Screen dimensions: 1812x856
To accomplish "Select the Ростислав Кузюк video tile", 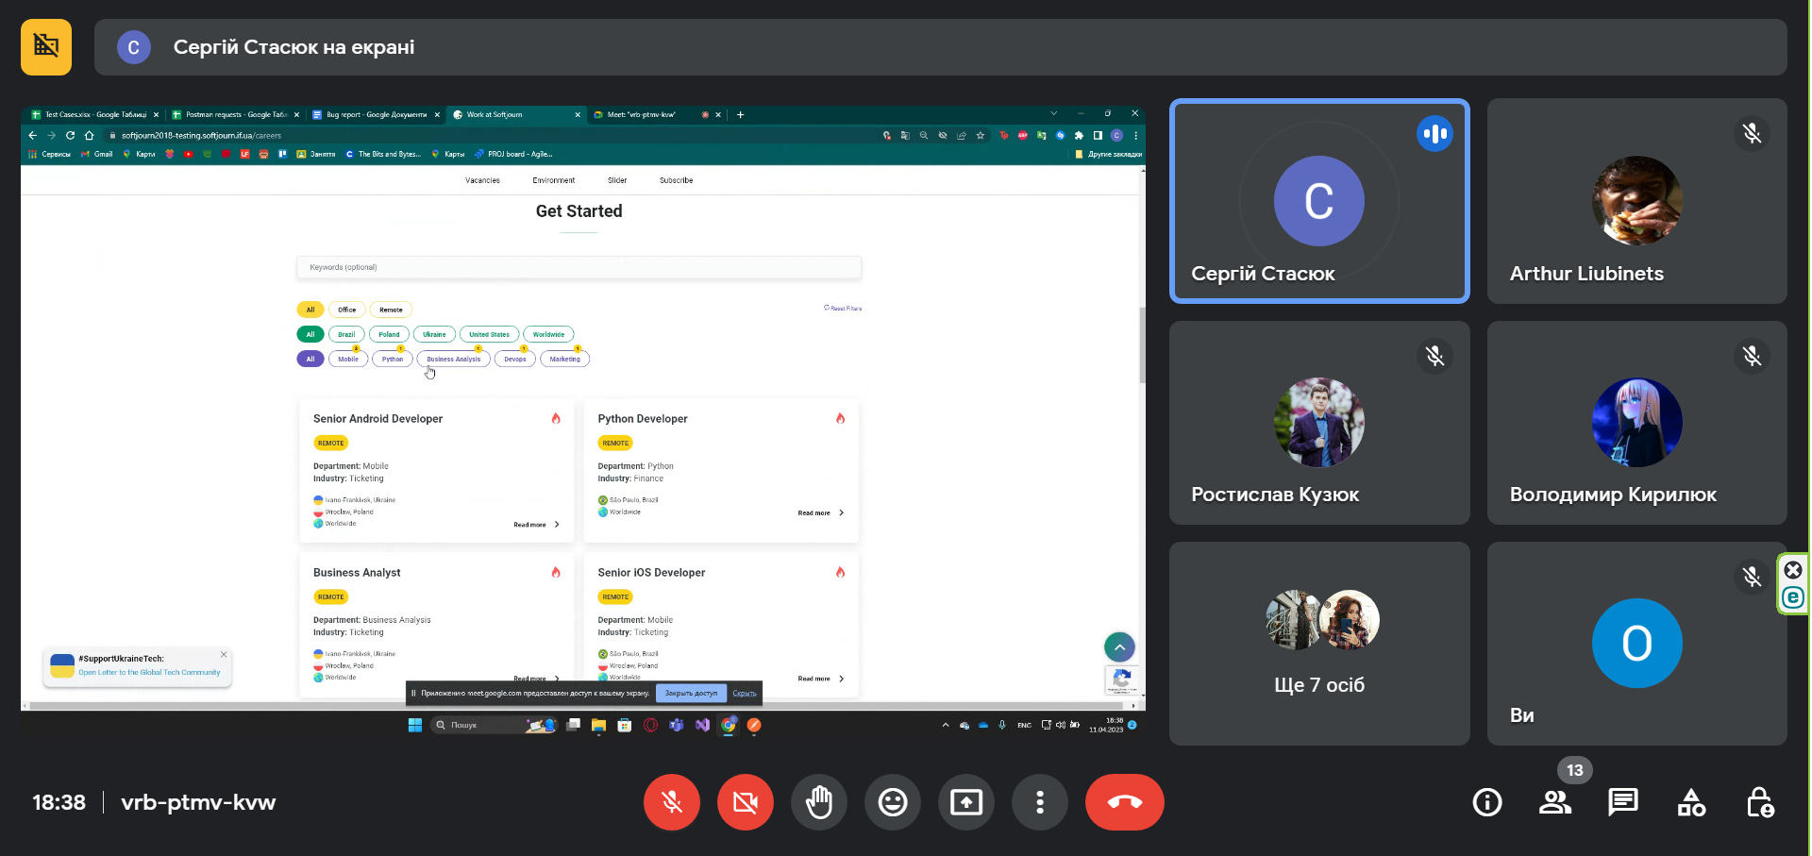I will coord(1319,423).
